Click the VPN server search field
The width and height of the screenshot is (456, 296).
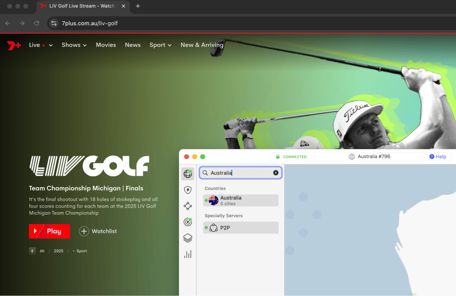[240, 172]
